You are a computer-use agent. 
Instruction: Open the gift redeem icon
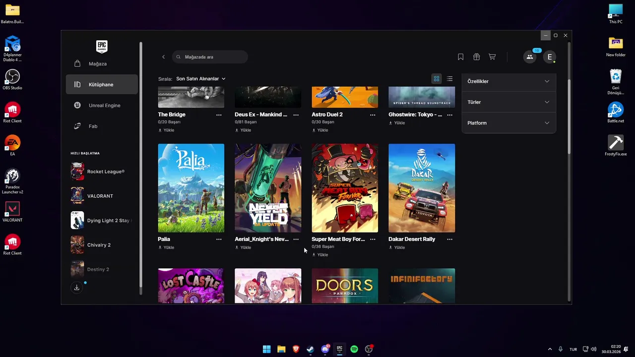point(476,57)
